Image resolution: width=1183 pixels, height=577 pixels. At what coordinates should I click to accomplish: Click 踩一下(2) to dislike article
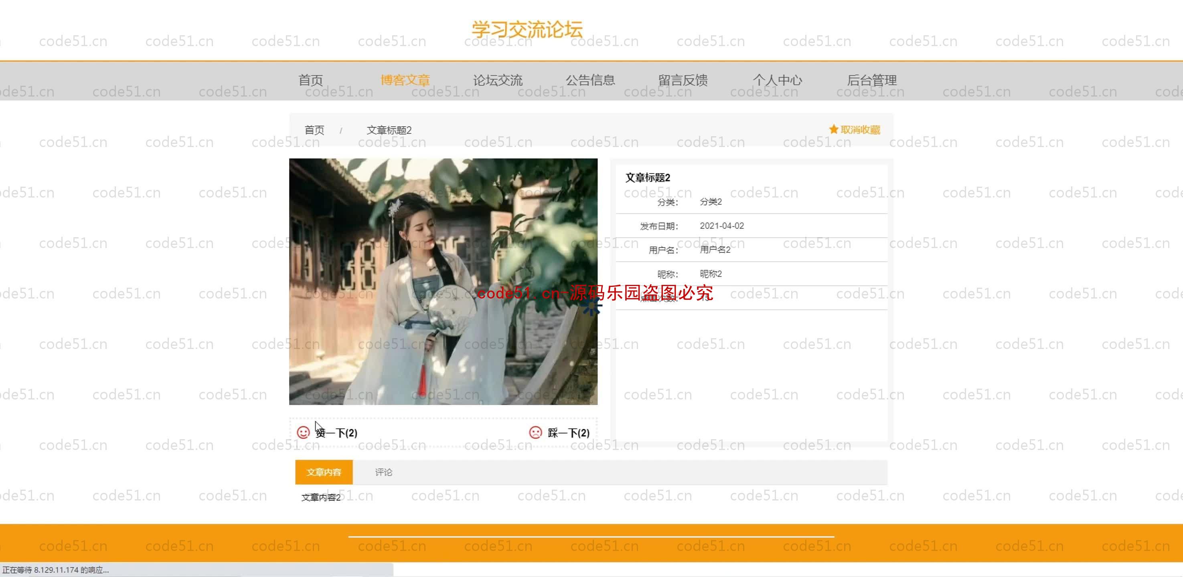point(569,433)
